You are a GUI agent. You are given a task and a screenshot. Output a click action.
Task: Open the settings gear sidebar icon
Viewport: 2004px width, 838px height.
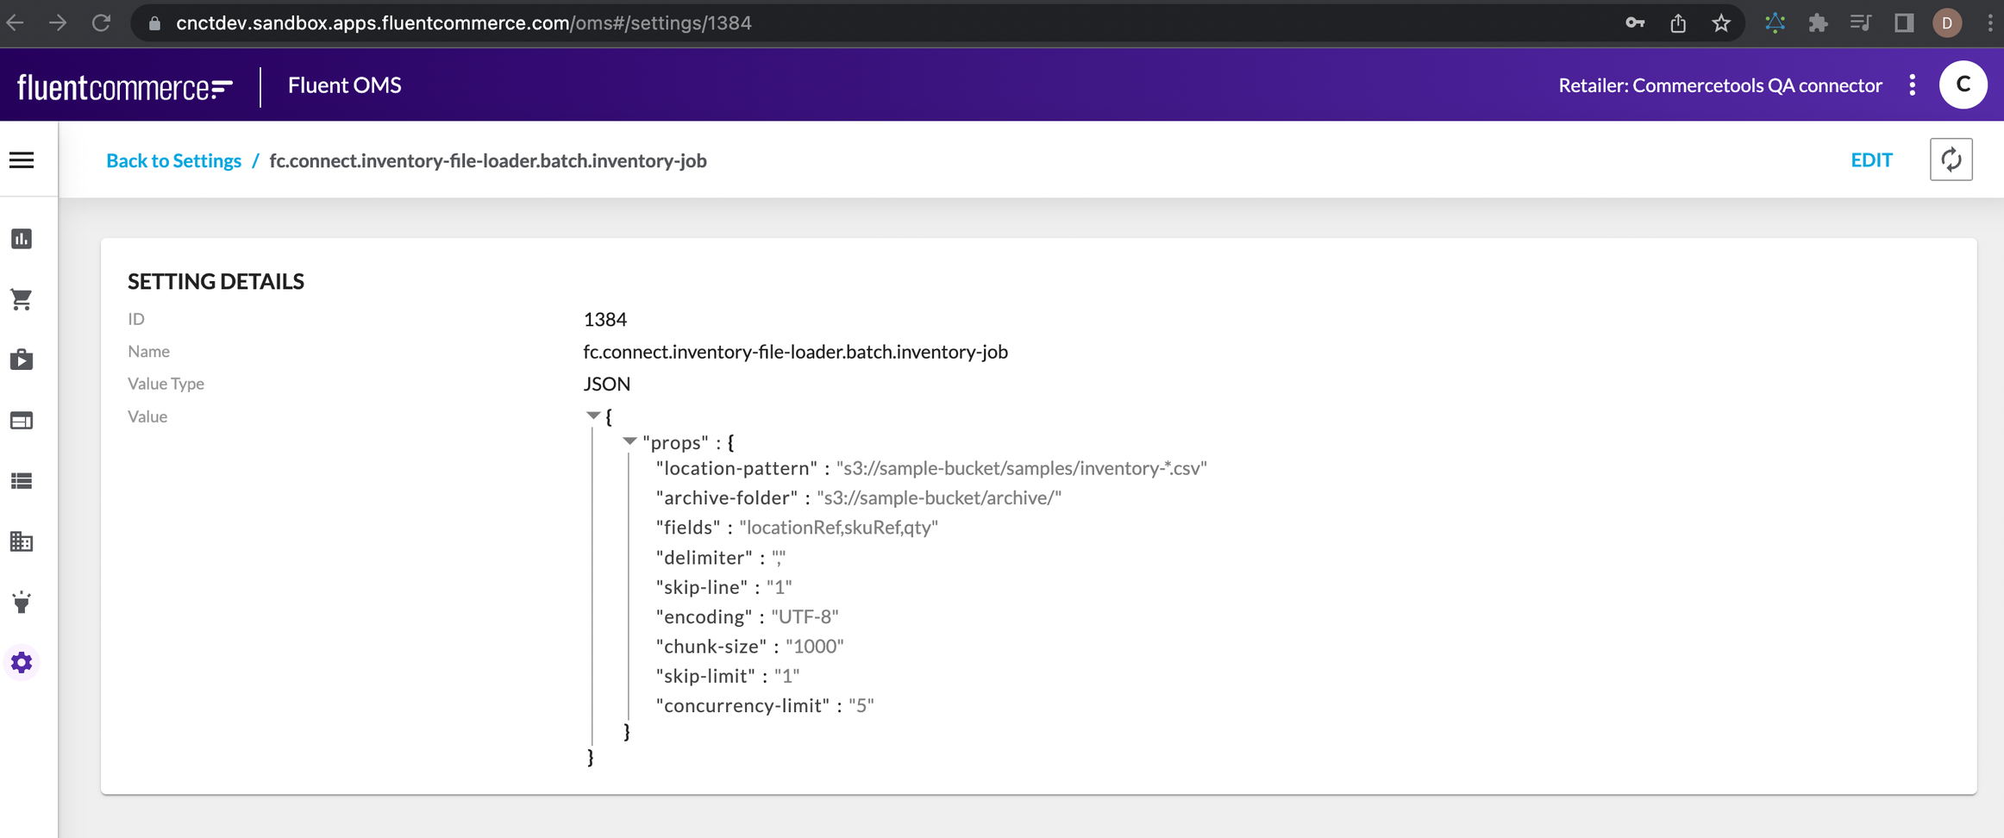22,662
